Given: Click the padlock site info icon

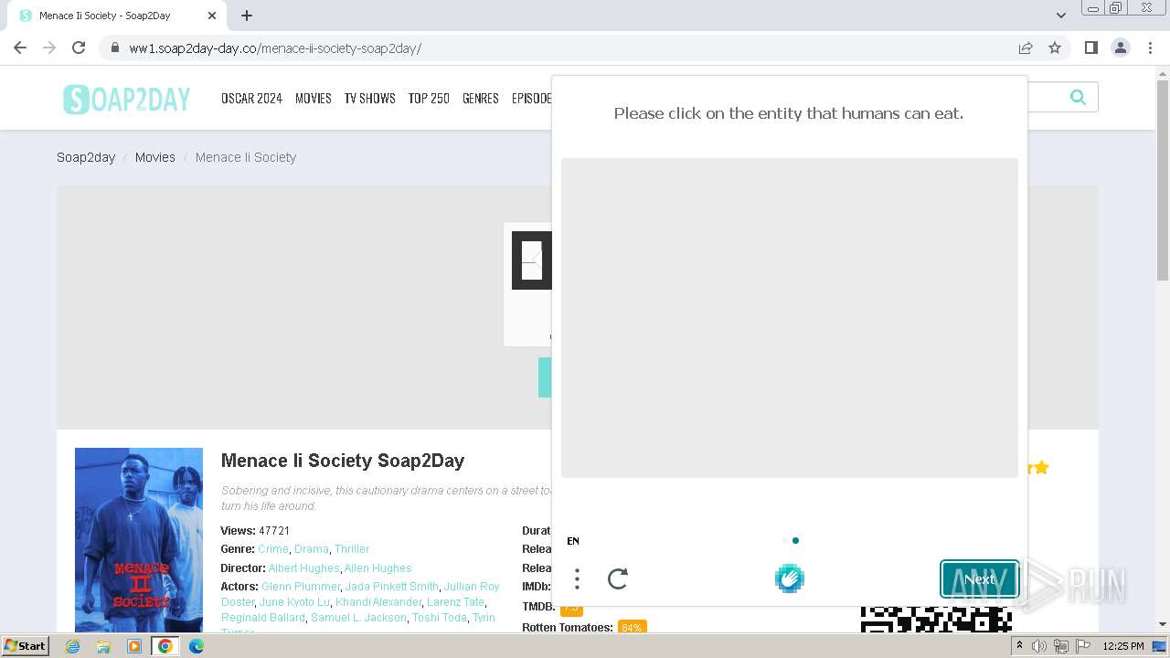Looking at the screenshot, I should (x=114, y=48).
